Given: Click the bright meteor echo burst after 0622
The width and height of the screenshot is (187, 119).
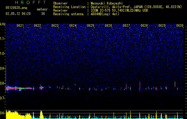Looking at the screenshot, I should coord(41,87).
